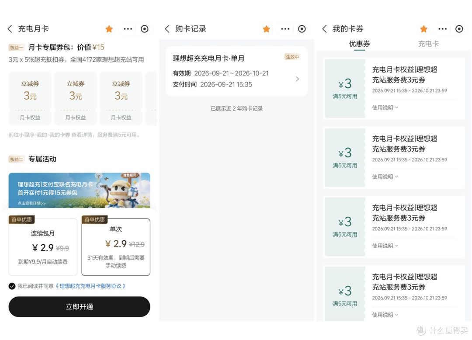Tap the 权益一 badge
Viewport: 472px width, 340px height.
coord(16,48)
